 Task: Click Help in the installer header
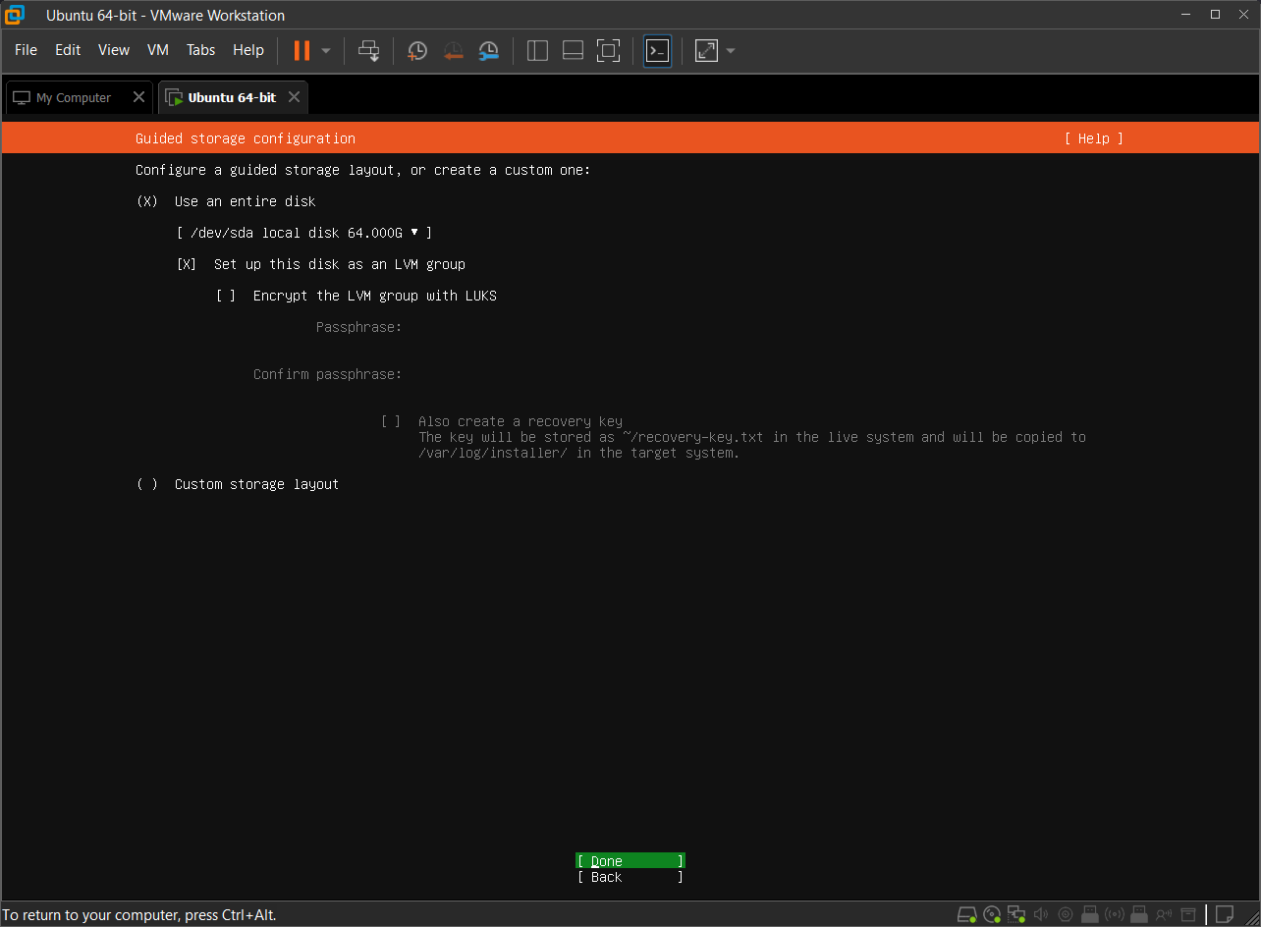1093,138
